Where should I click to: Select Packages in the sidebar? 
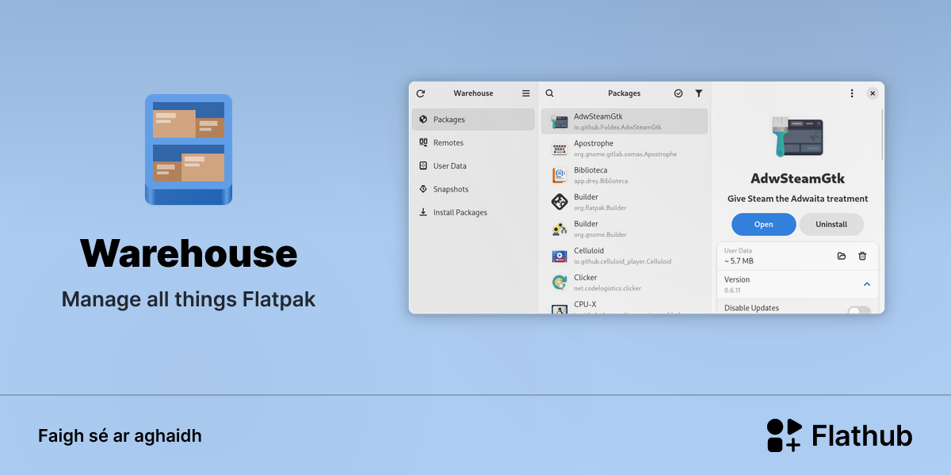(473, 120)
